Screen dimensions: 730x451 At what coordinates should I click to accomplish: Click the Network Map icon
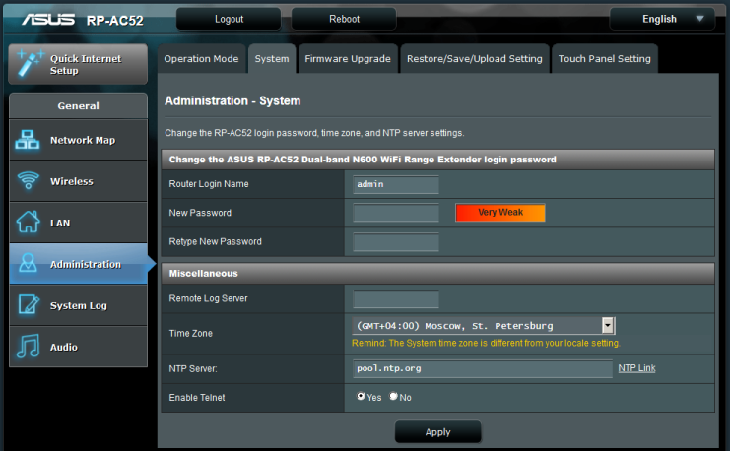tap(27, 140)
